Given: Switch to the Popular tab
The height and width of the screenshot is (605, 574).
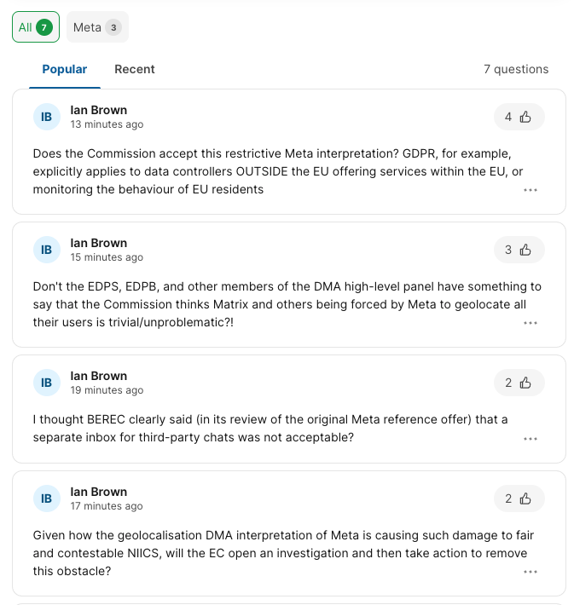Looking at the screenshot, I should (65, 69).
